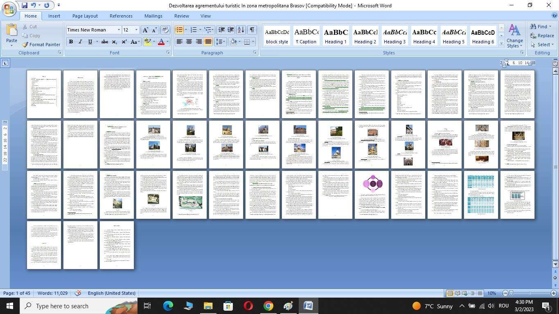Image resolution: width=559 pixels, height=314 pixels.
Task: Click the Format Painter tool
Action: (41, 45)
